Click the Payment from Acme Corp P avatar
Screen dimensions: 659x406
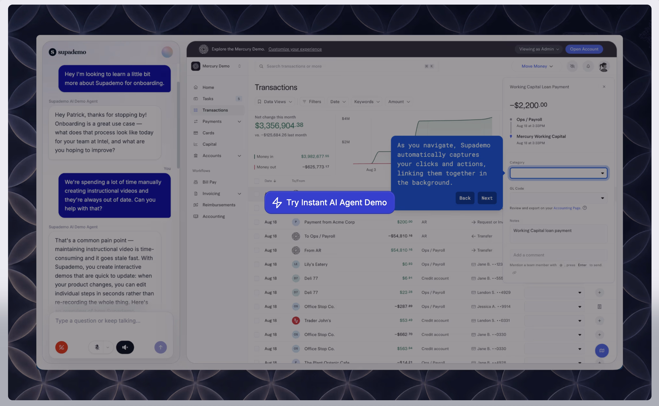pyautogui.click(x=296, y=222)
